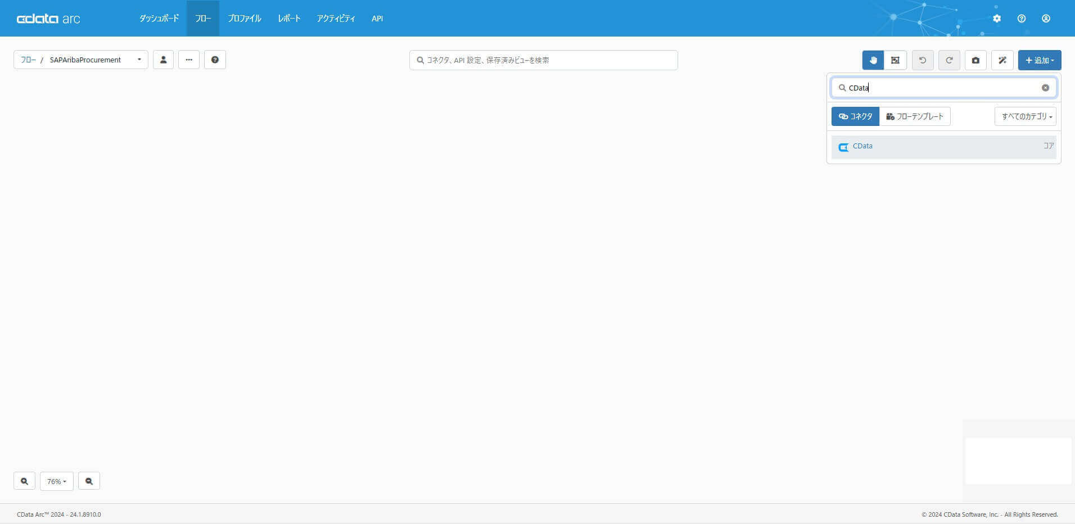The width and height of the screenshot is (1075, 524).
Task: Click the copyright footer text
Action: pyautogui.click(x=990, y=514)
